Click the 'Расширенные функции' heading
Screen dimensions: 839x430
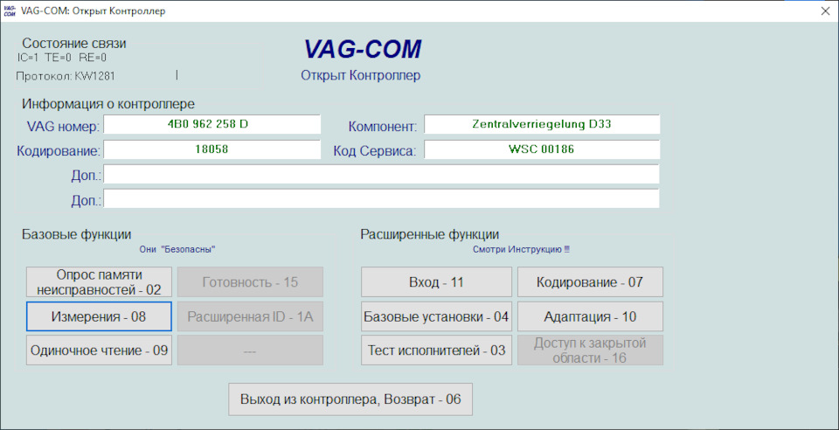point(430,233)
